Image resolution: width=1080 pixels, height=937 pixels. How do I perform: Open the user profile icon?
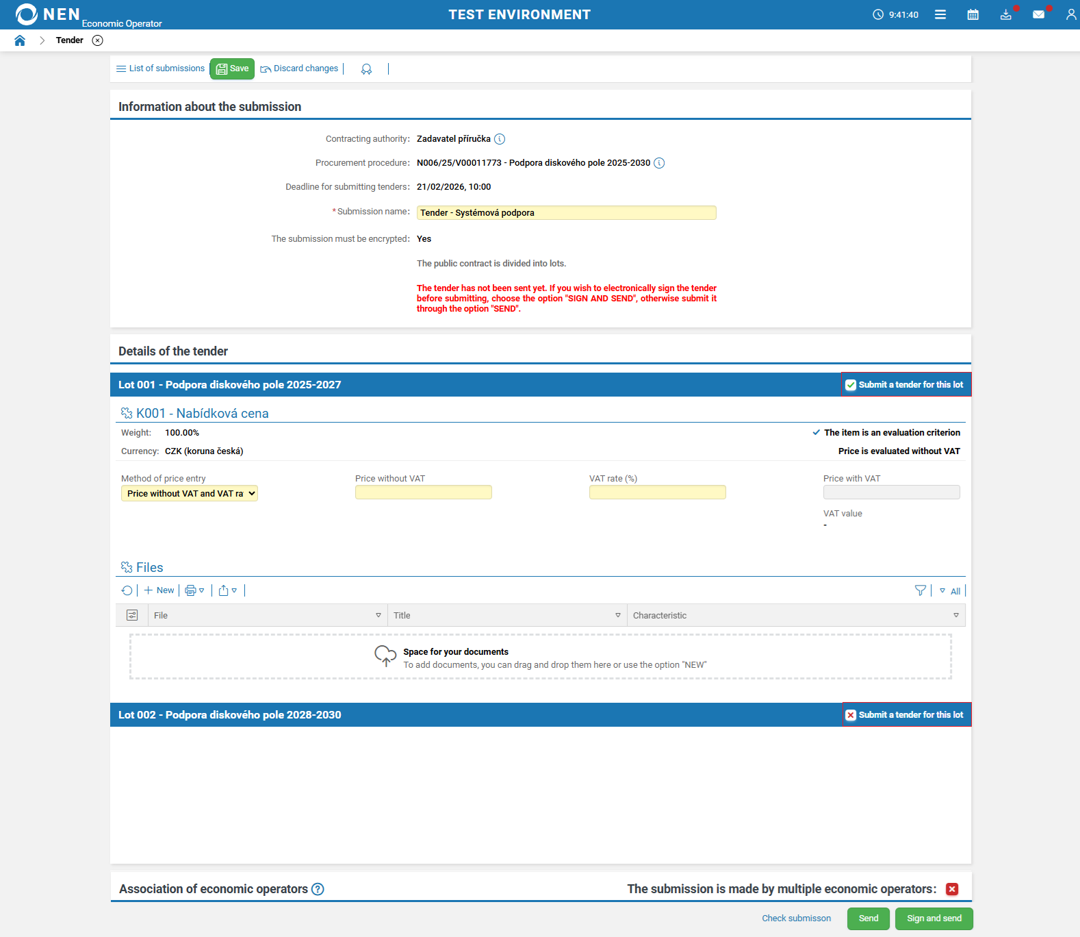click(1071, 14)
